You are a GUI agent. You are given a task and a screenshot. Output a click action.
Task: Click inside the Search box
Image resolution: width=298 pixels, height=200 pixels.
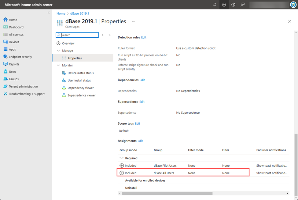click(x=77, y=35)
